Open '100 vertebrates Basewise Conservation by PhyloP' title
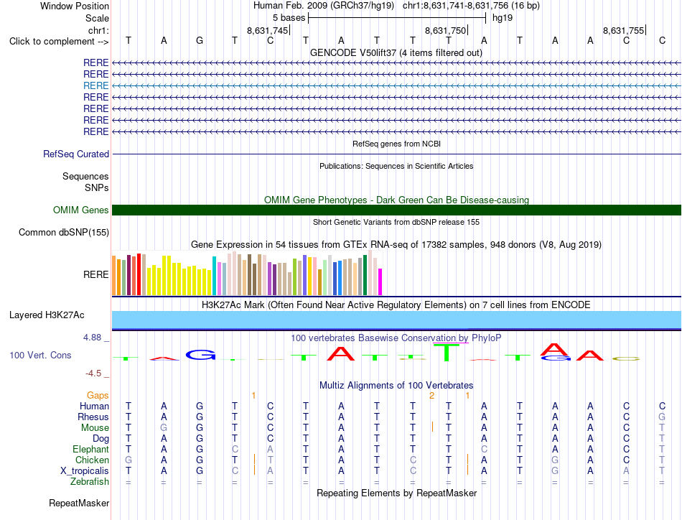 tap(396, 338)
